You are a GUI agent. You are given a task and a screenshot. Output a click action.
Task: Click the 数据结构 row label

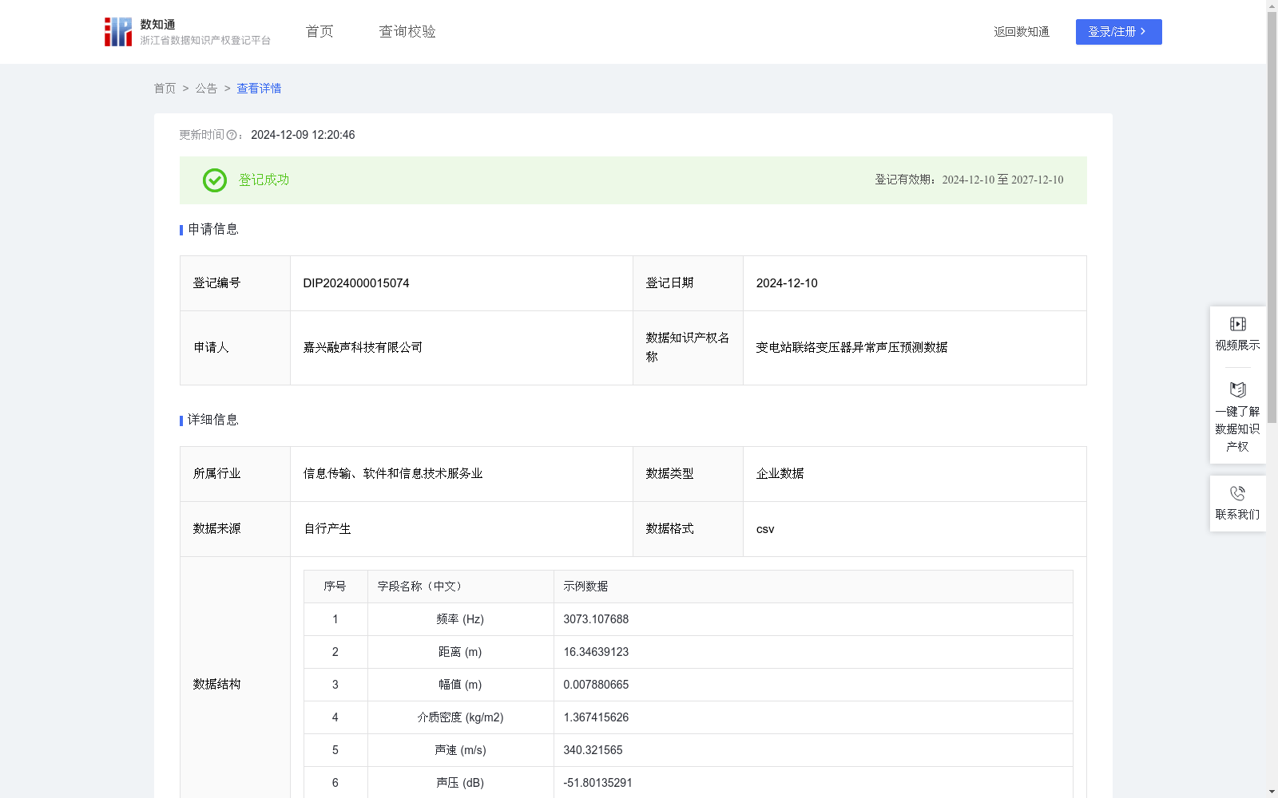(x=216, y=685)
